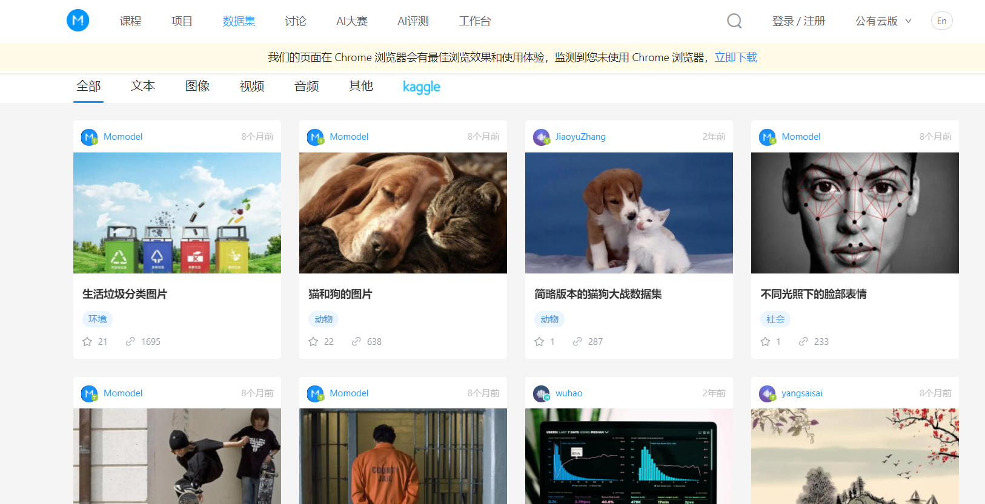The height and width of the screenshot is (504, 985).
Task: Click JiaoyuZhang's avatar icon
Action: coord(542,137)
